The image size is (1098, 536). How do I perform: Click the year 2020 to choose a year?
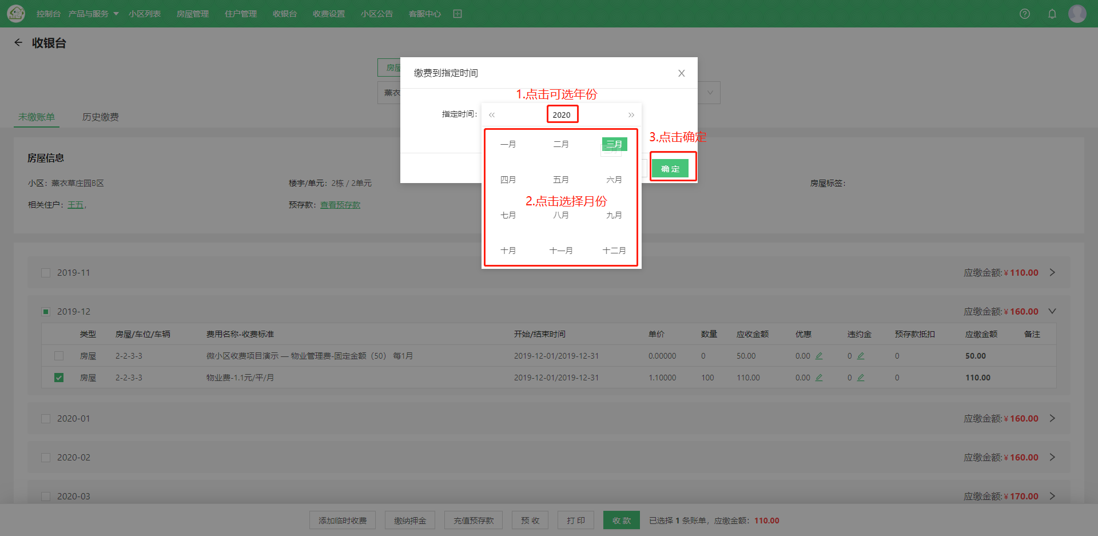[x=562, y=114]
